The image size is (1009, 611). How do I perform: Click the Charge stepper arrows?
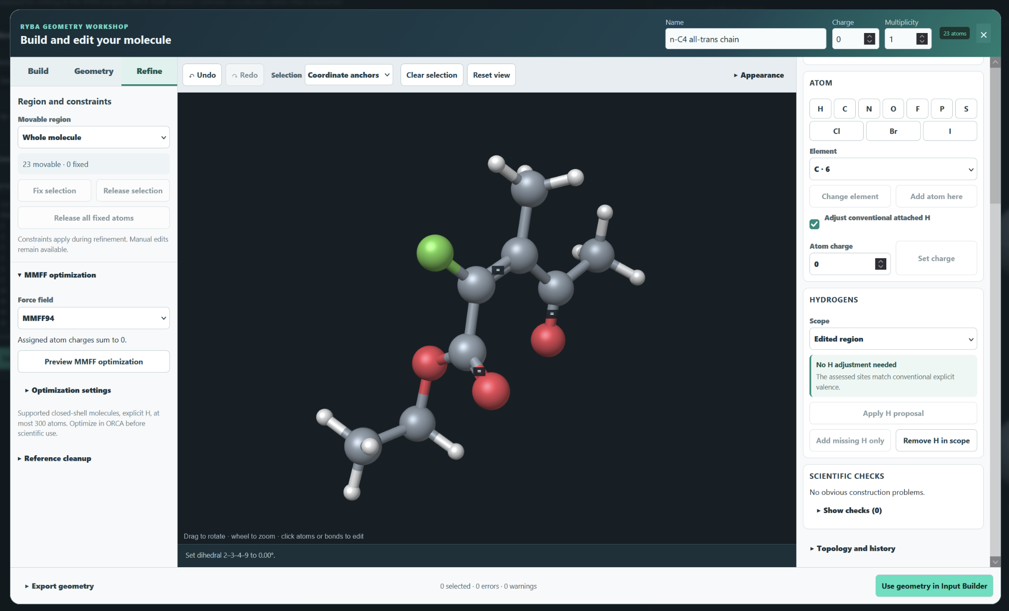[870, 39]
